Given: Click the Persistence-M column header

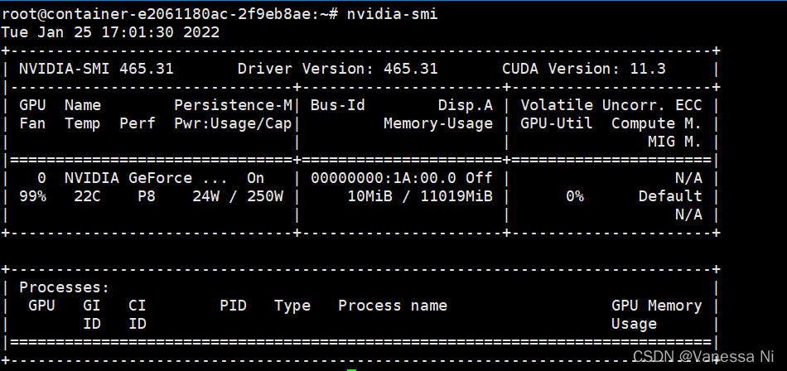Looking at the screenshot, I should click(234, 105).
